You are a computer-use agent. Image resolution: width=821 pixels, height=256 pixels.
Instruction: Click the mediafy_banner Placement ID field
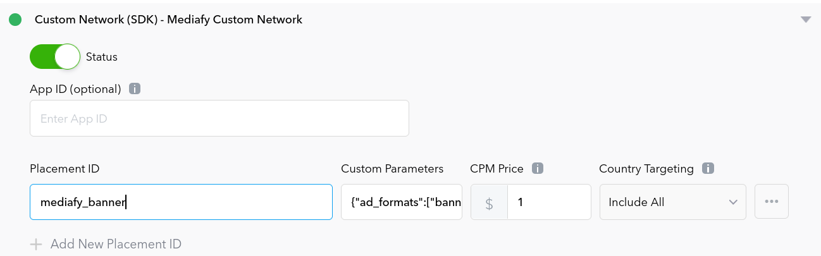(181, 202)
